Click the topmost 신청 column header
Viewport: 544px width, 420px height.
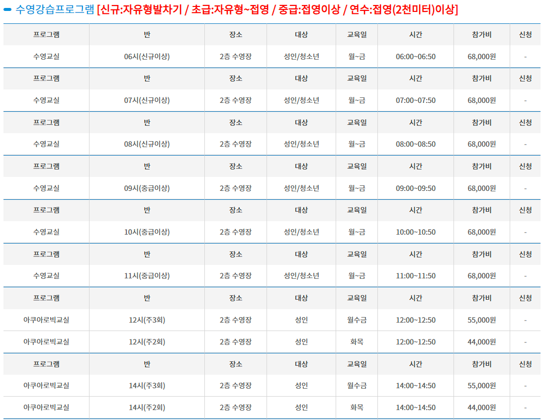coord(525,35)
